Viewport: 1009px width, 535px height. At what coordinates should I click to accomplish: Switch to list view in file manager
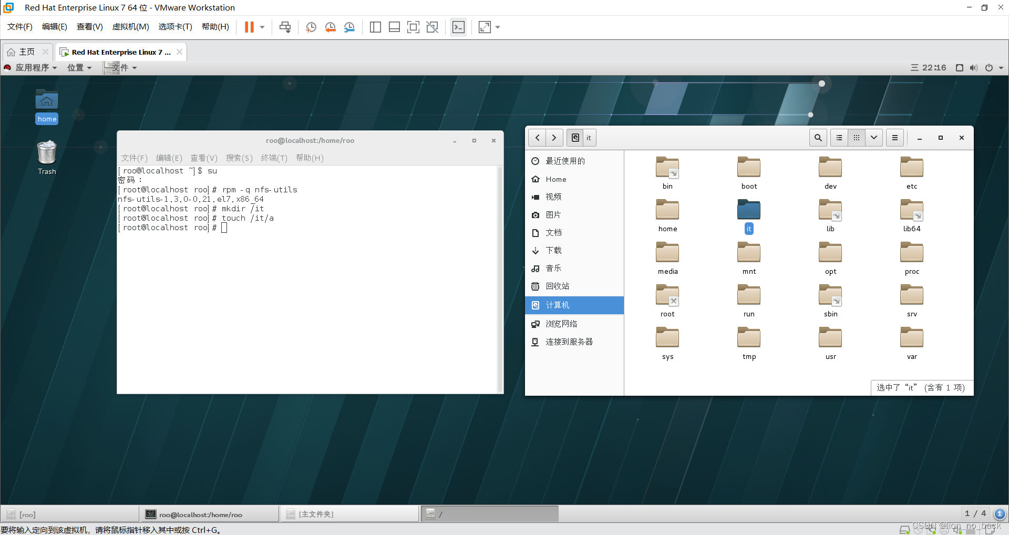(x=839, y=138)
